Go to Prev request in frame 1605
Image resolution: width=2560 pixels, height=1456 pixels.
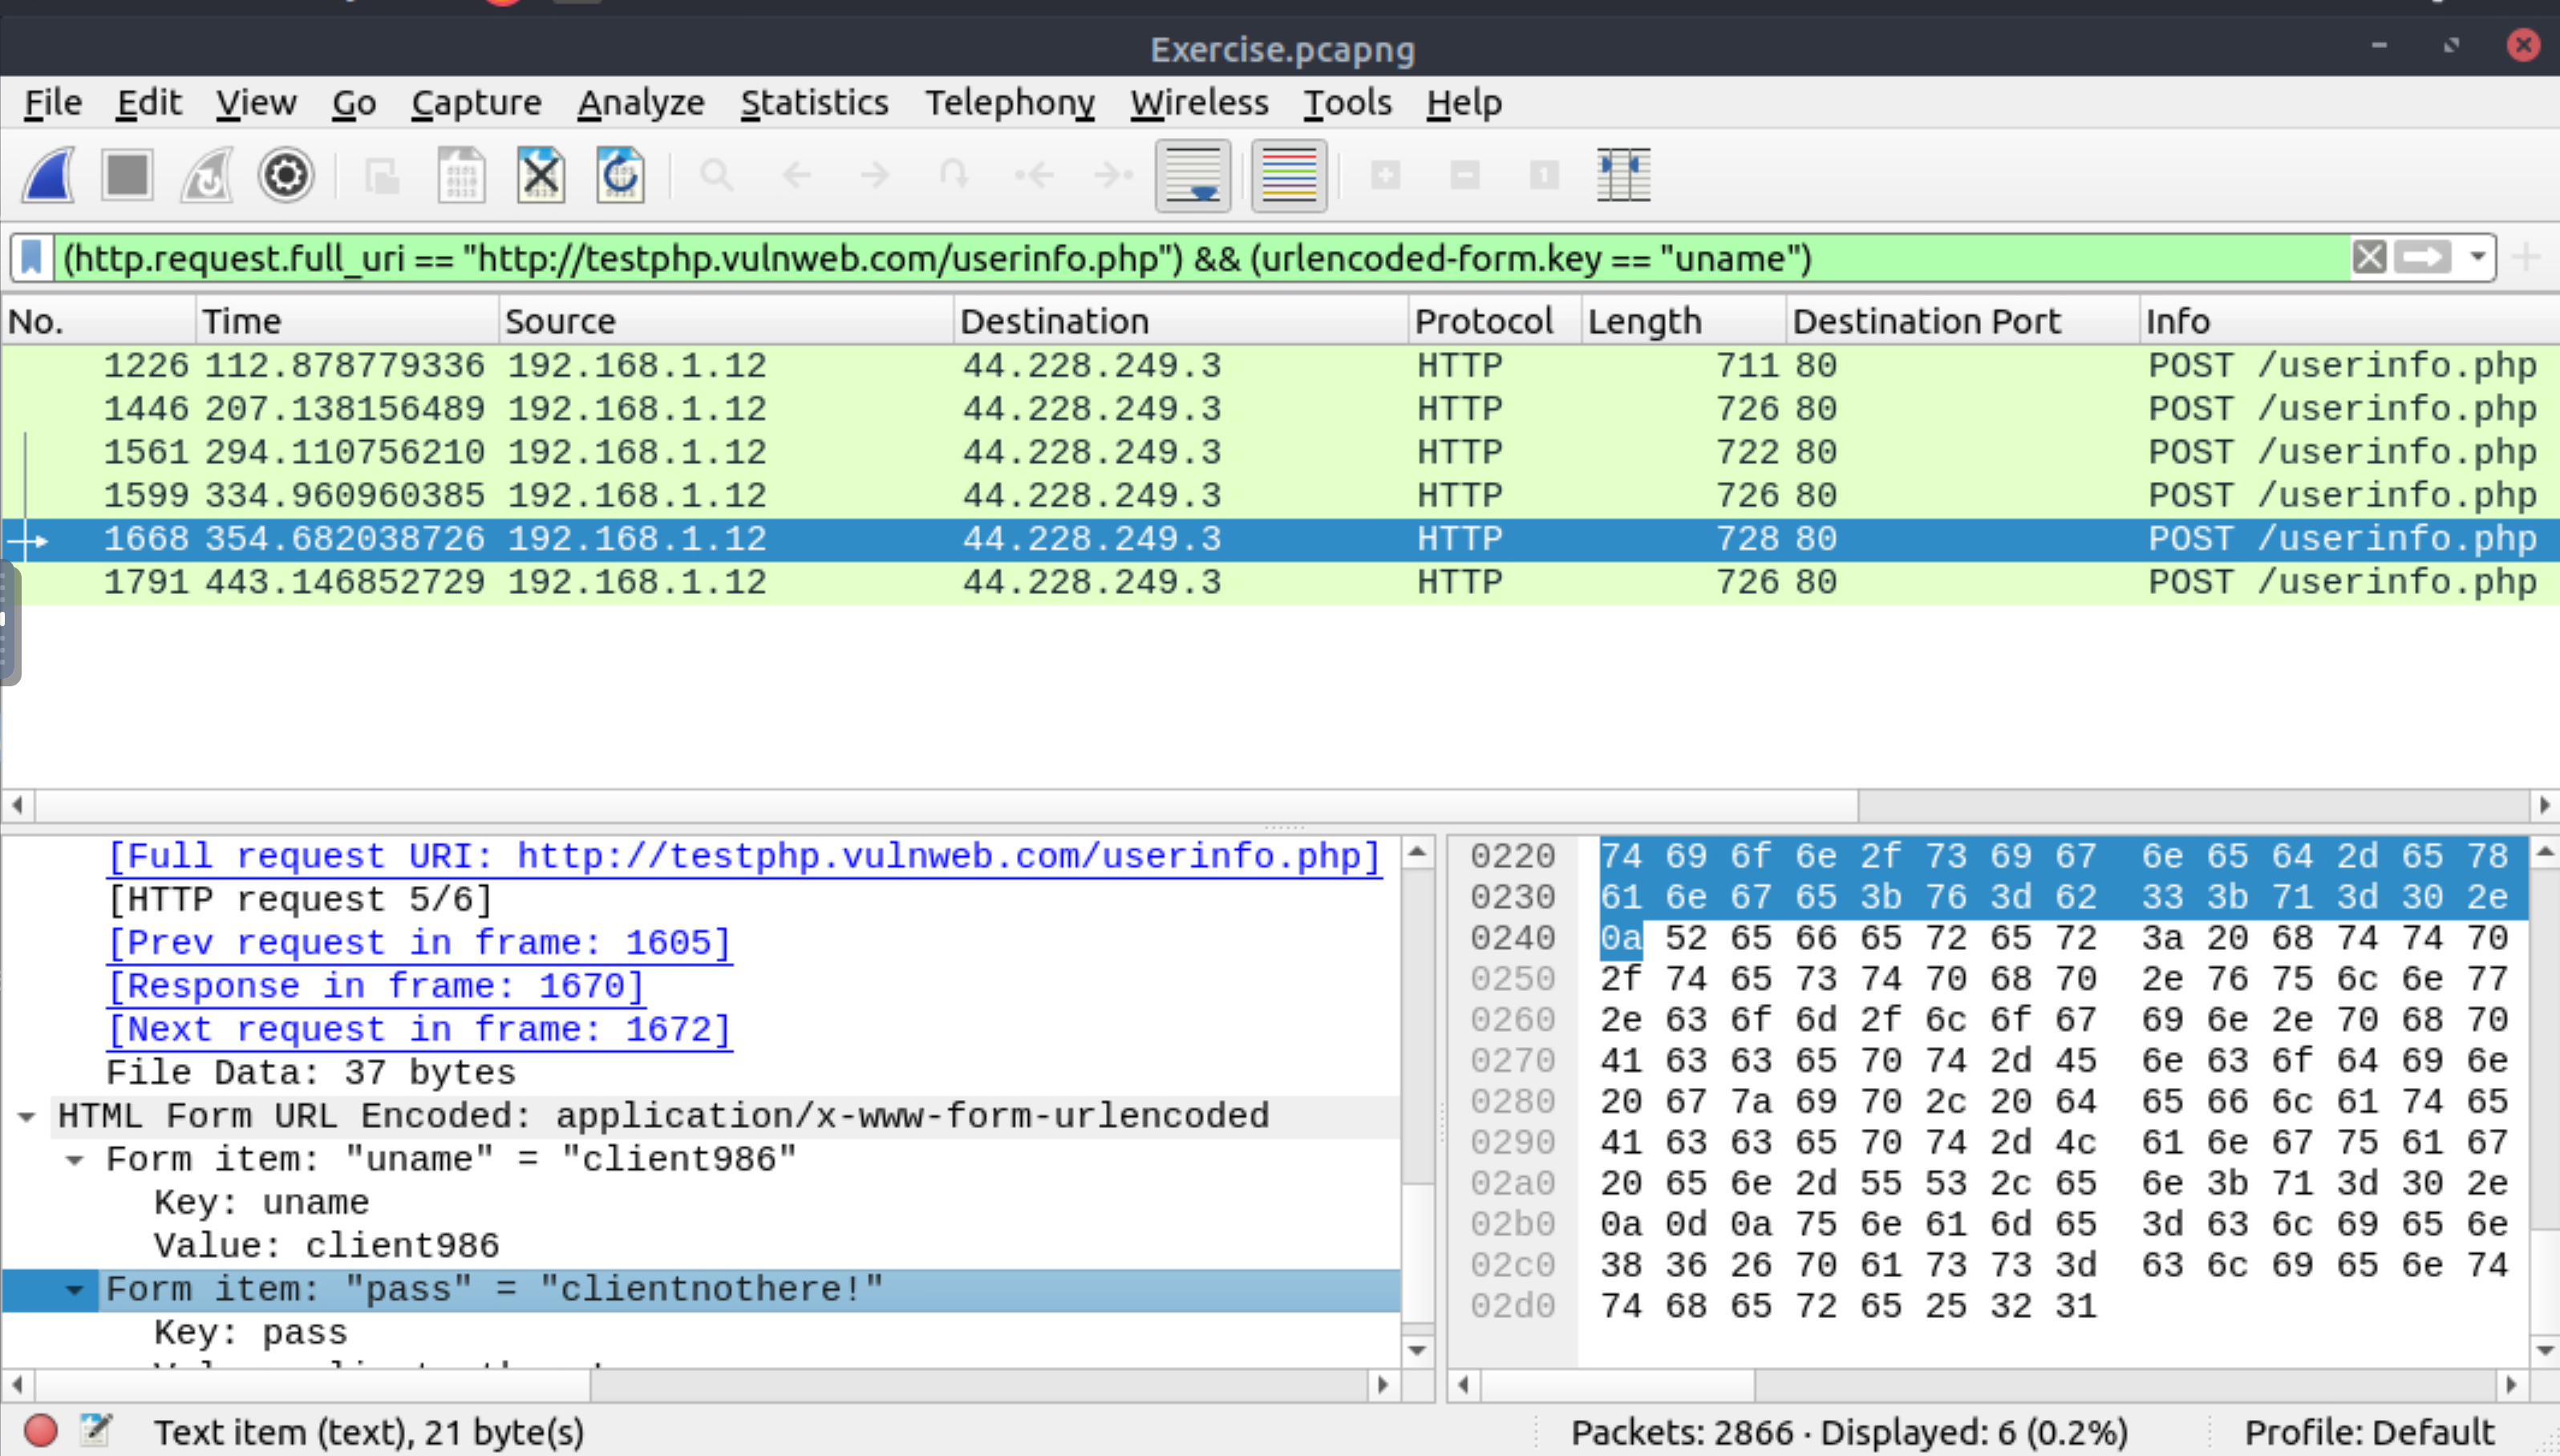(419, 943)
